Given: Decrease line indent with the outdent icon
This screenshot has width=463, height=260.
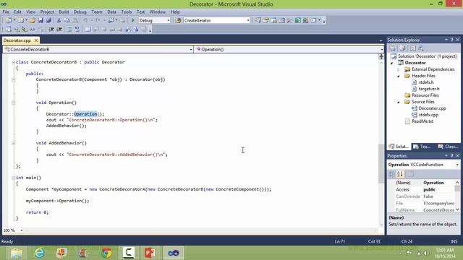Looking at the screenshot, I should click(x=51, y=29).
